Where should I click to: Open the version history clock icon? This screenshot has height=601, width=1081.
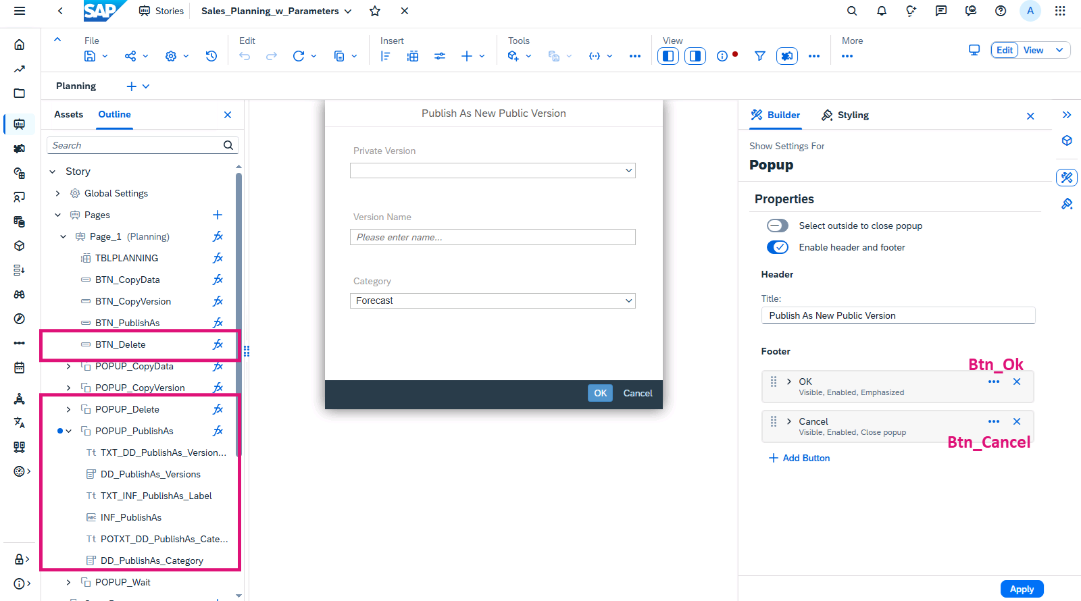211,56
